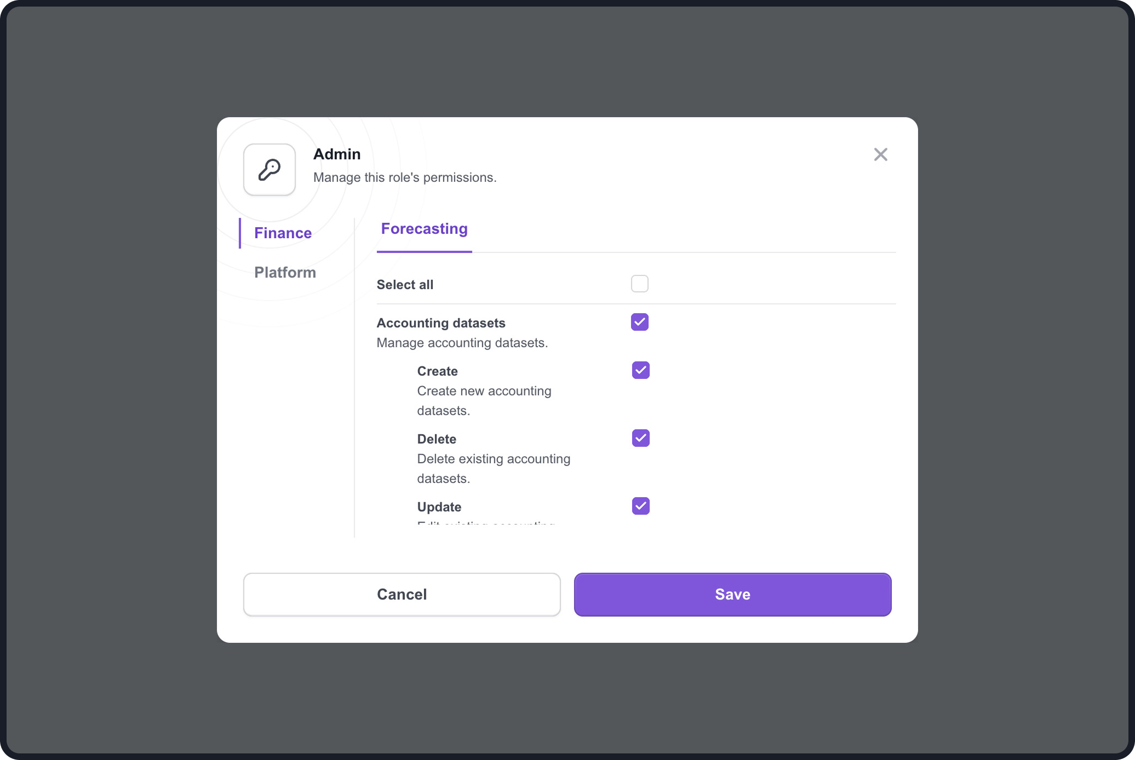1135x760 pixels.
Task: Click the Create permission label
Action: (x=437, y=371)
